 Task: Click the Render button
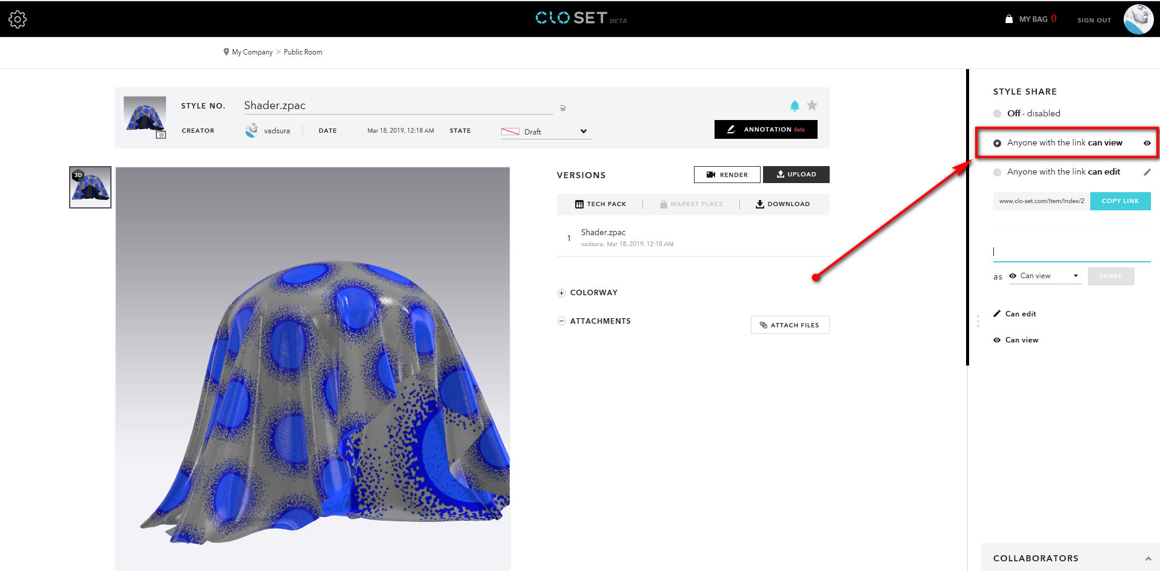[727, 175]
